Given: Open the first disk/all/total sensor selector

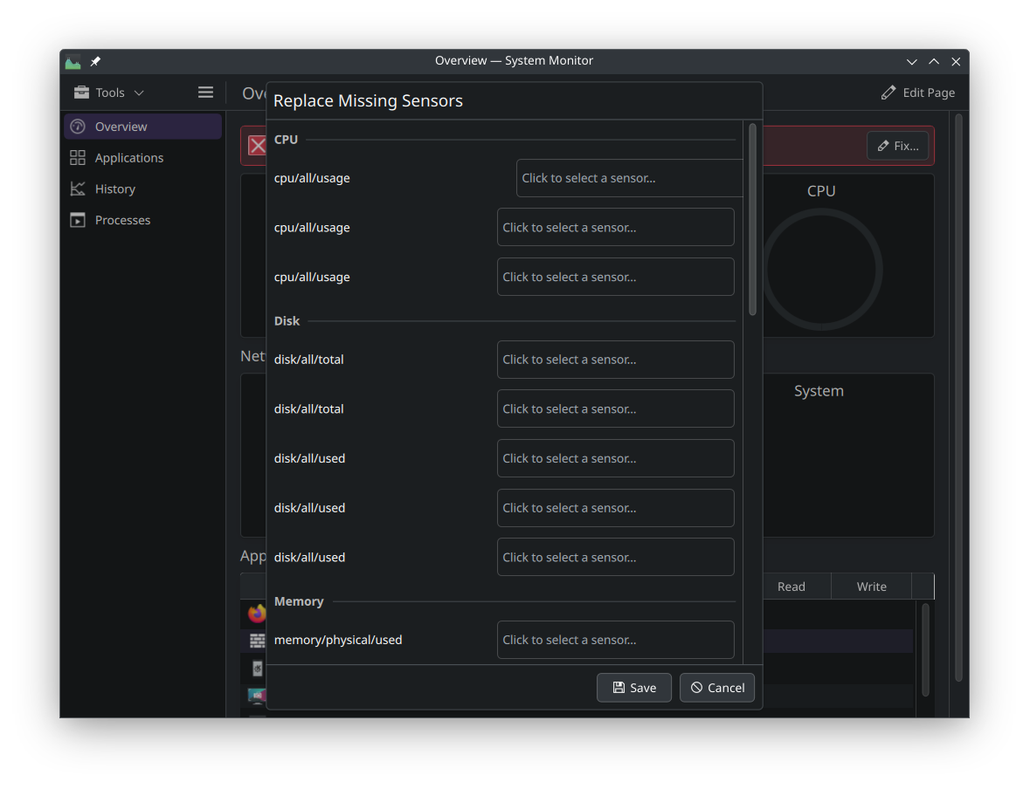Looking at the screenshot, I should 615,360.
